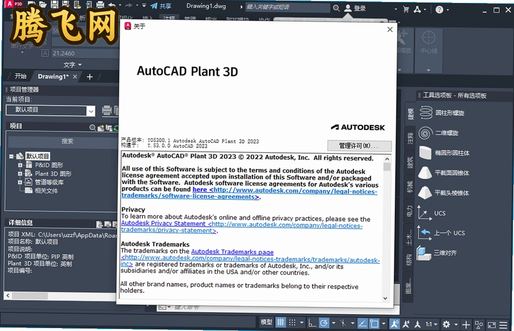Screen dimensions: 514x331
Task: Click left scroll arrow of details panel
Action: (8, 295)
